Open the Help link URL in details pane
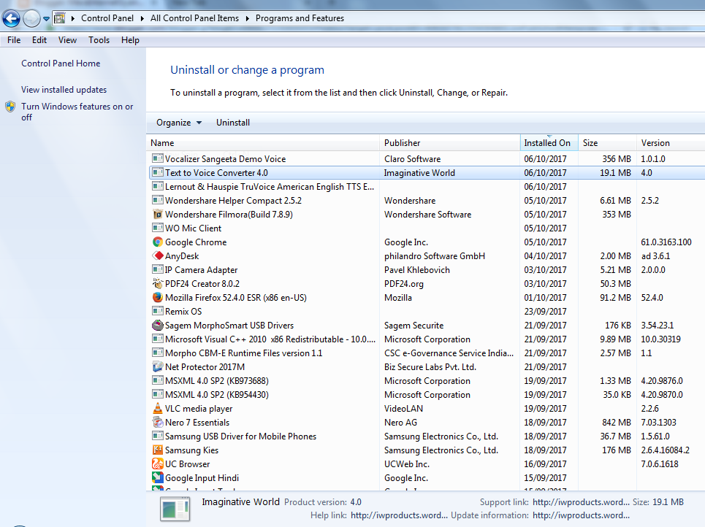Viewport: 705px width, 527px height. pos(400,515)
